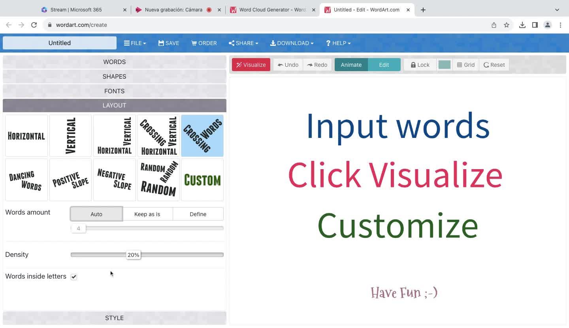Reset the word cloud canvas
569x328 pixels.
[494, 65]
